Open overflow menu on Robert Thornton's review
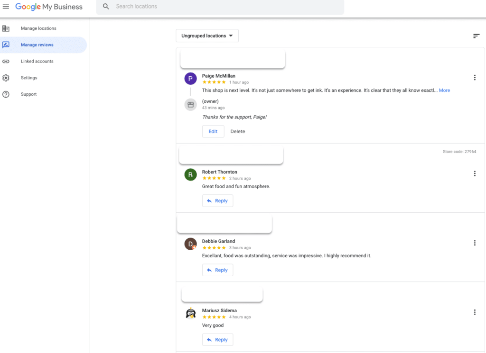486x353 pixels. coord(475,173)
